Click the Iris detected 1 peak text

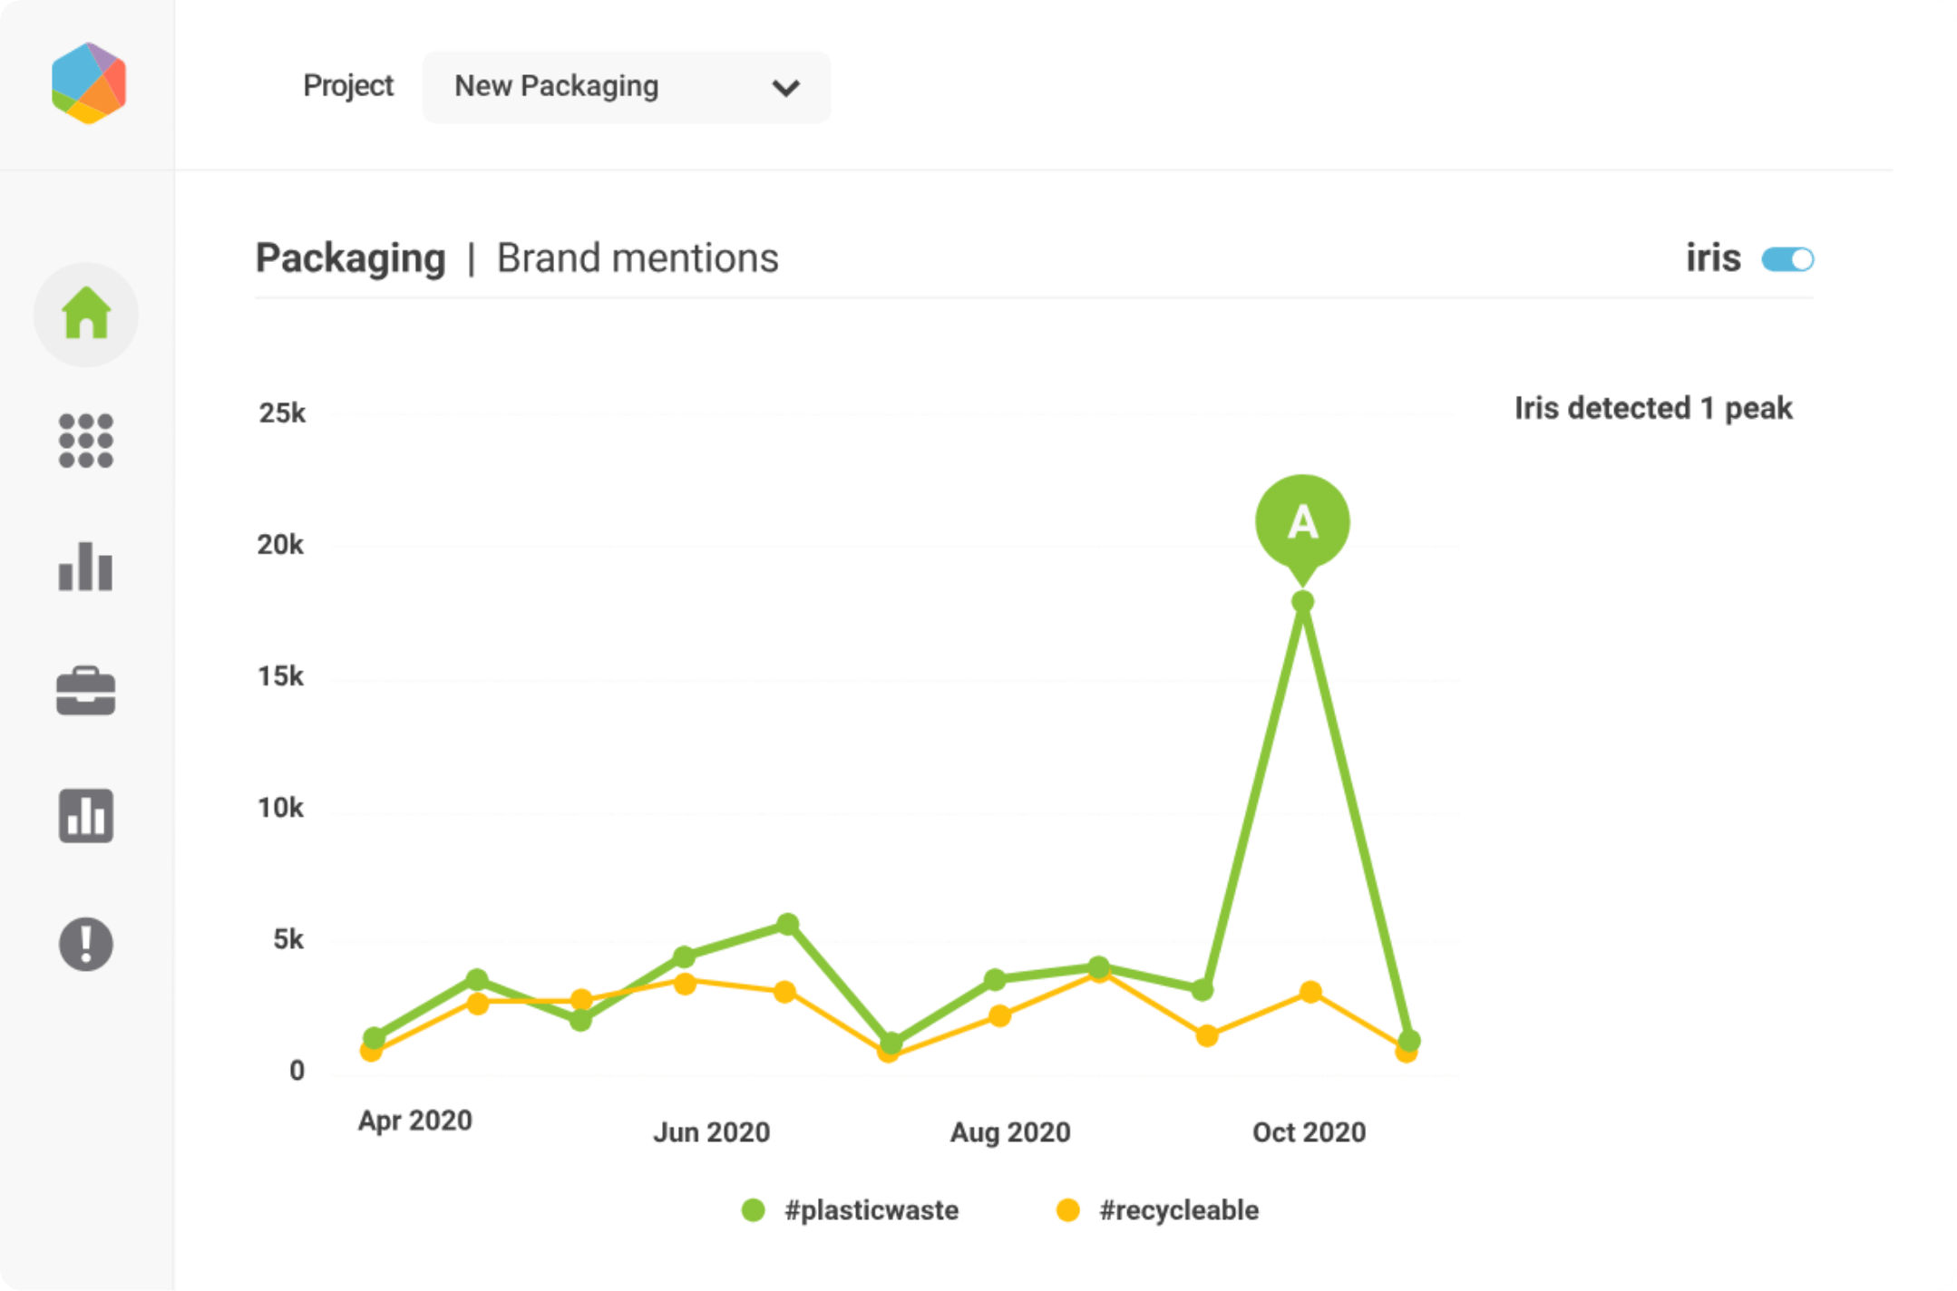[x=1653, y=408]
